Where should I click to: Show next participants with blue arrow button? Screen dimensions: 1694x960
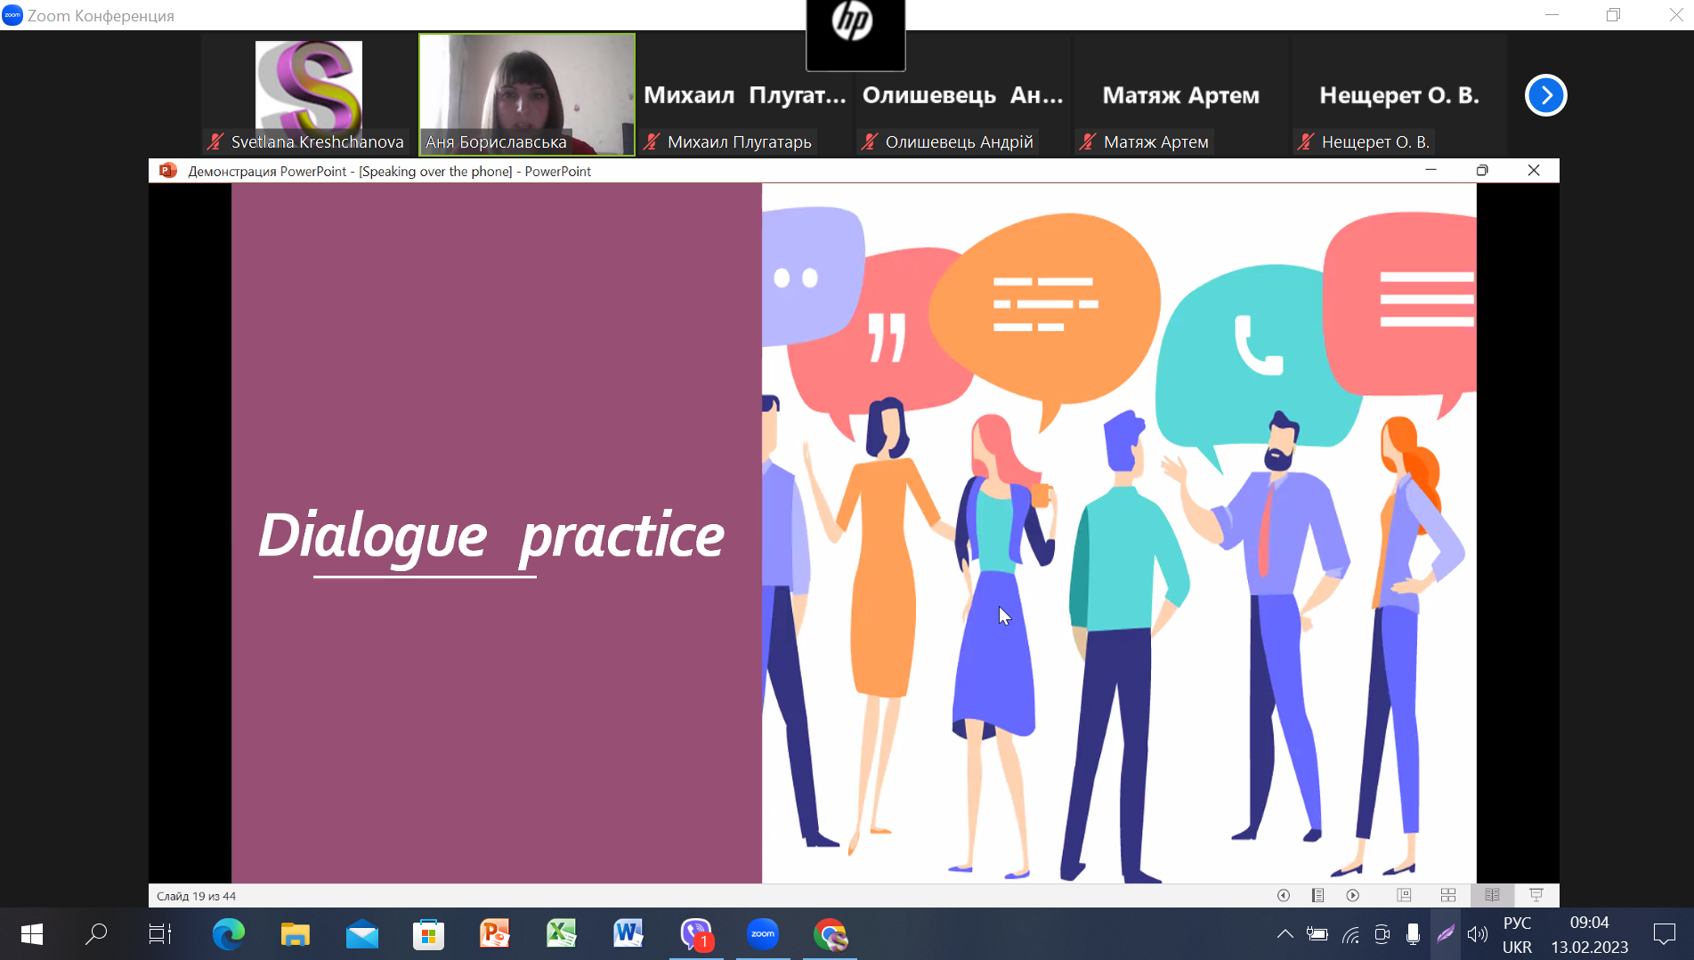pyautogui.click(x=1546, y=95)
